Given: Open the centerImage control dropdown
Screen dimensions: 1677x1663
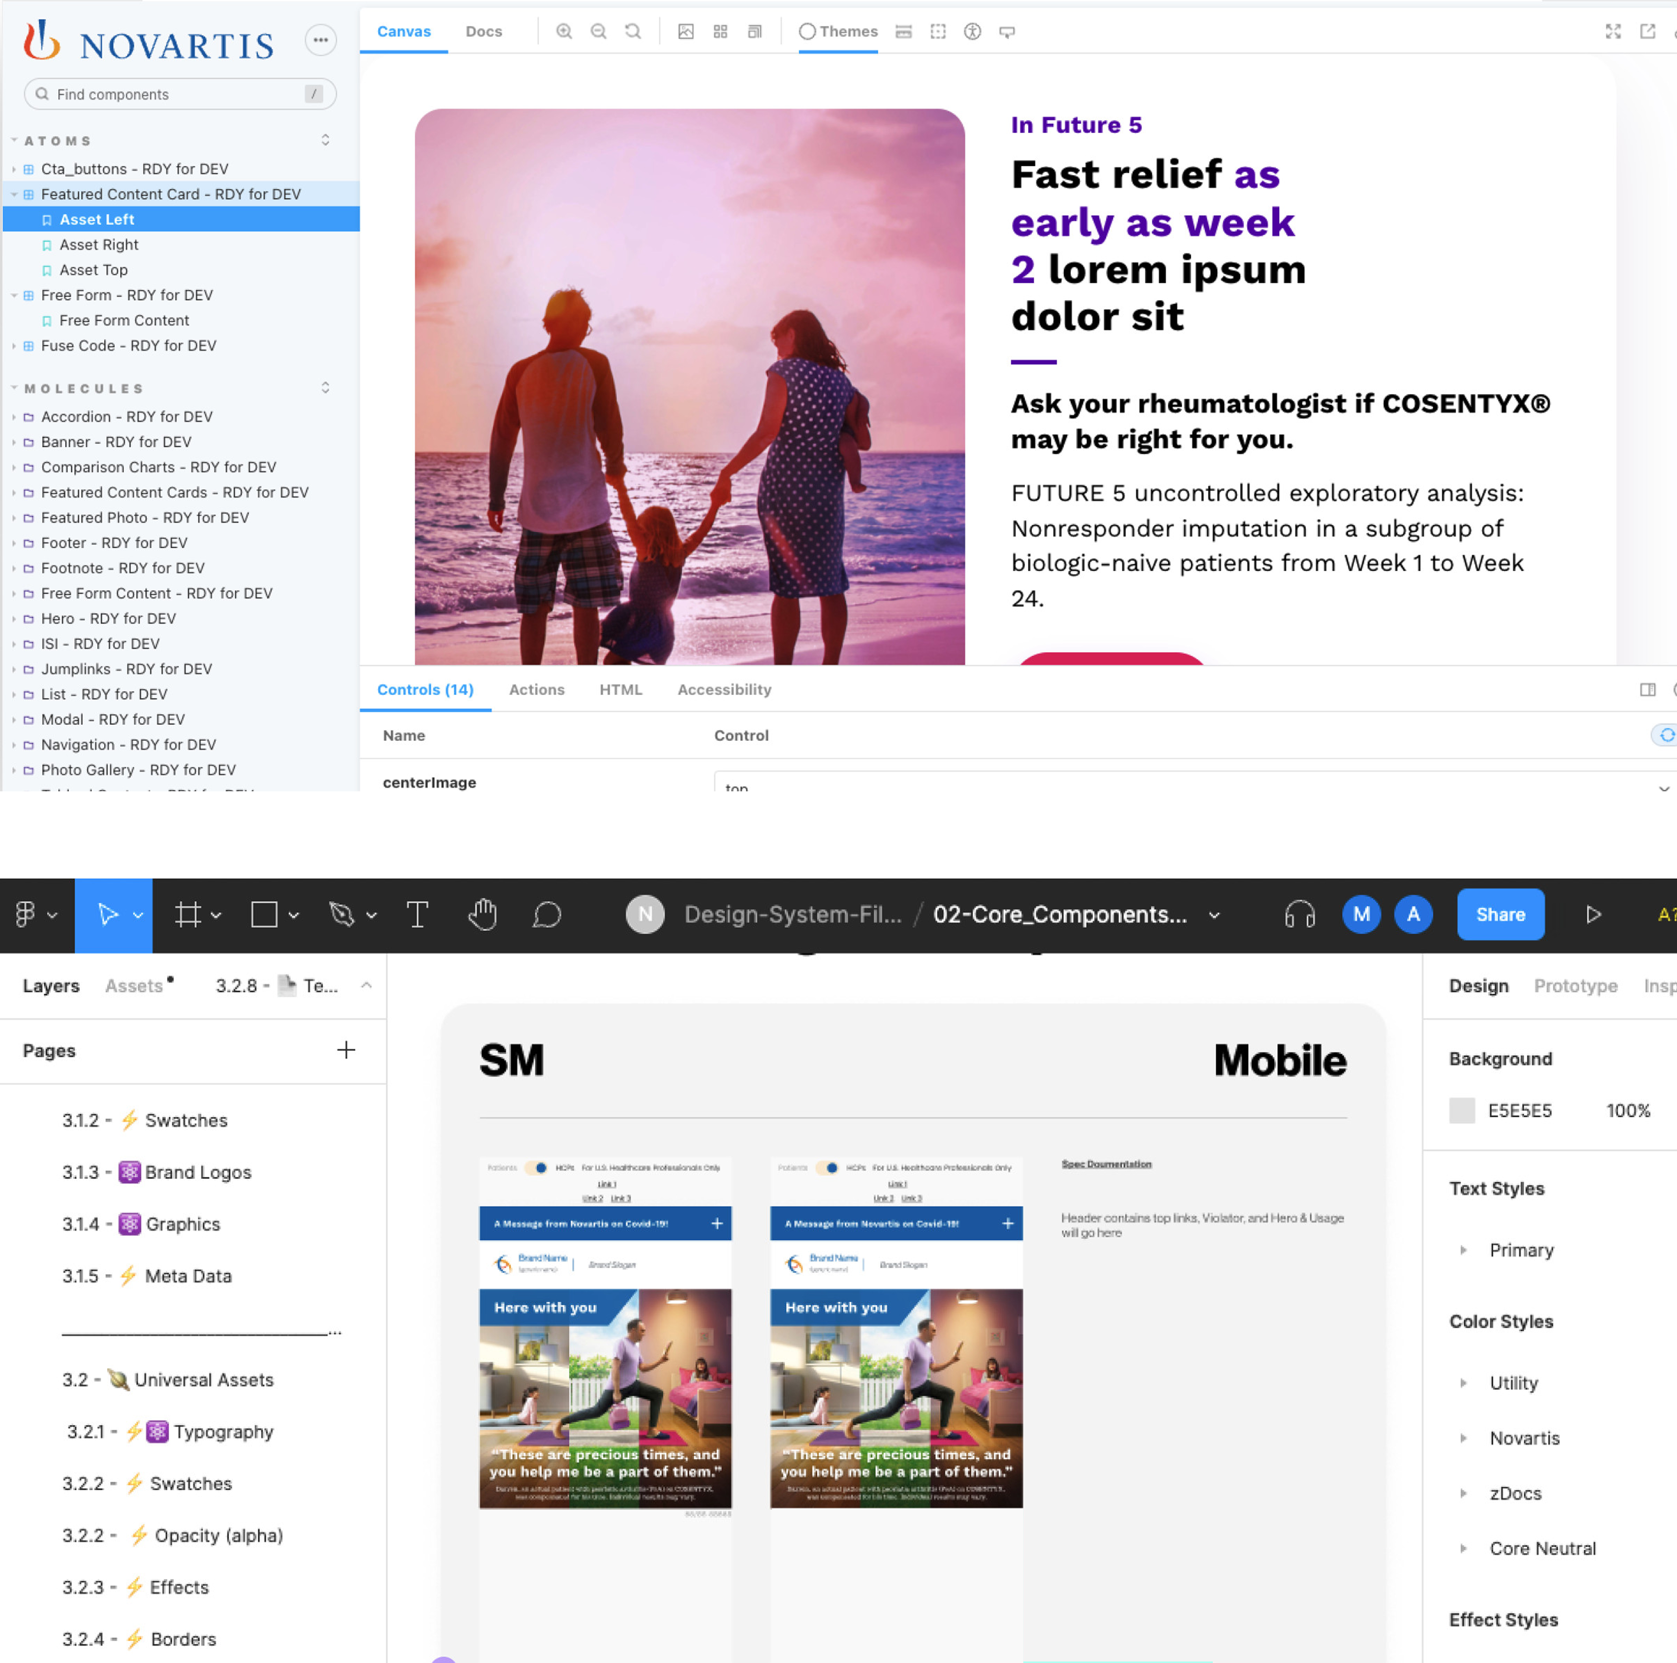Looking at the screenshot, I should (1194, 782).
